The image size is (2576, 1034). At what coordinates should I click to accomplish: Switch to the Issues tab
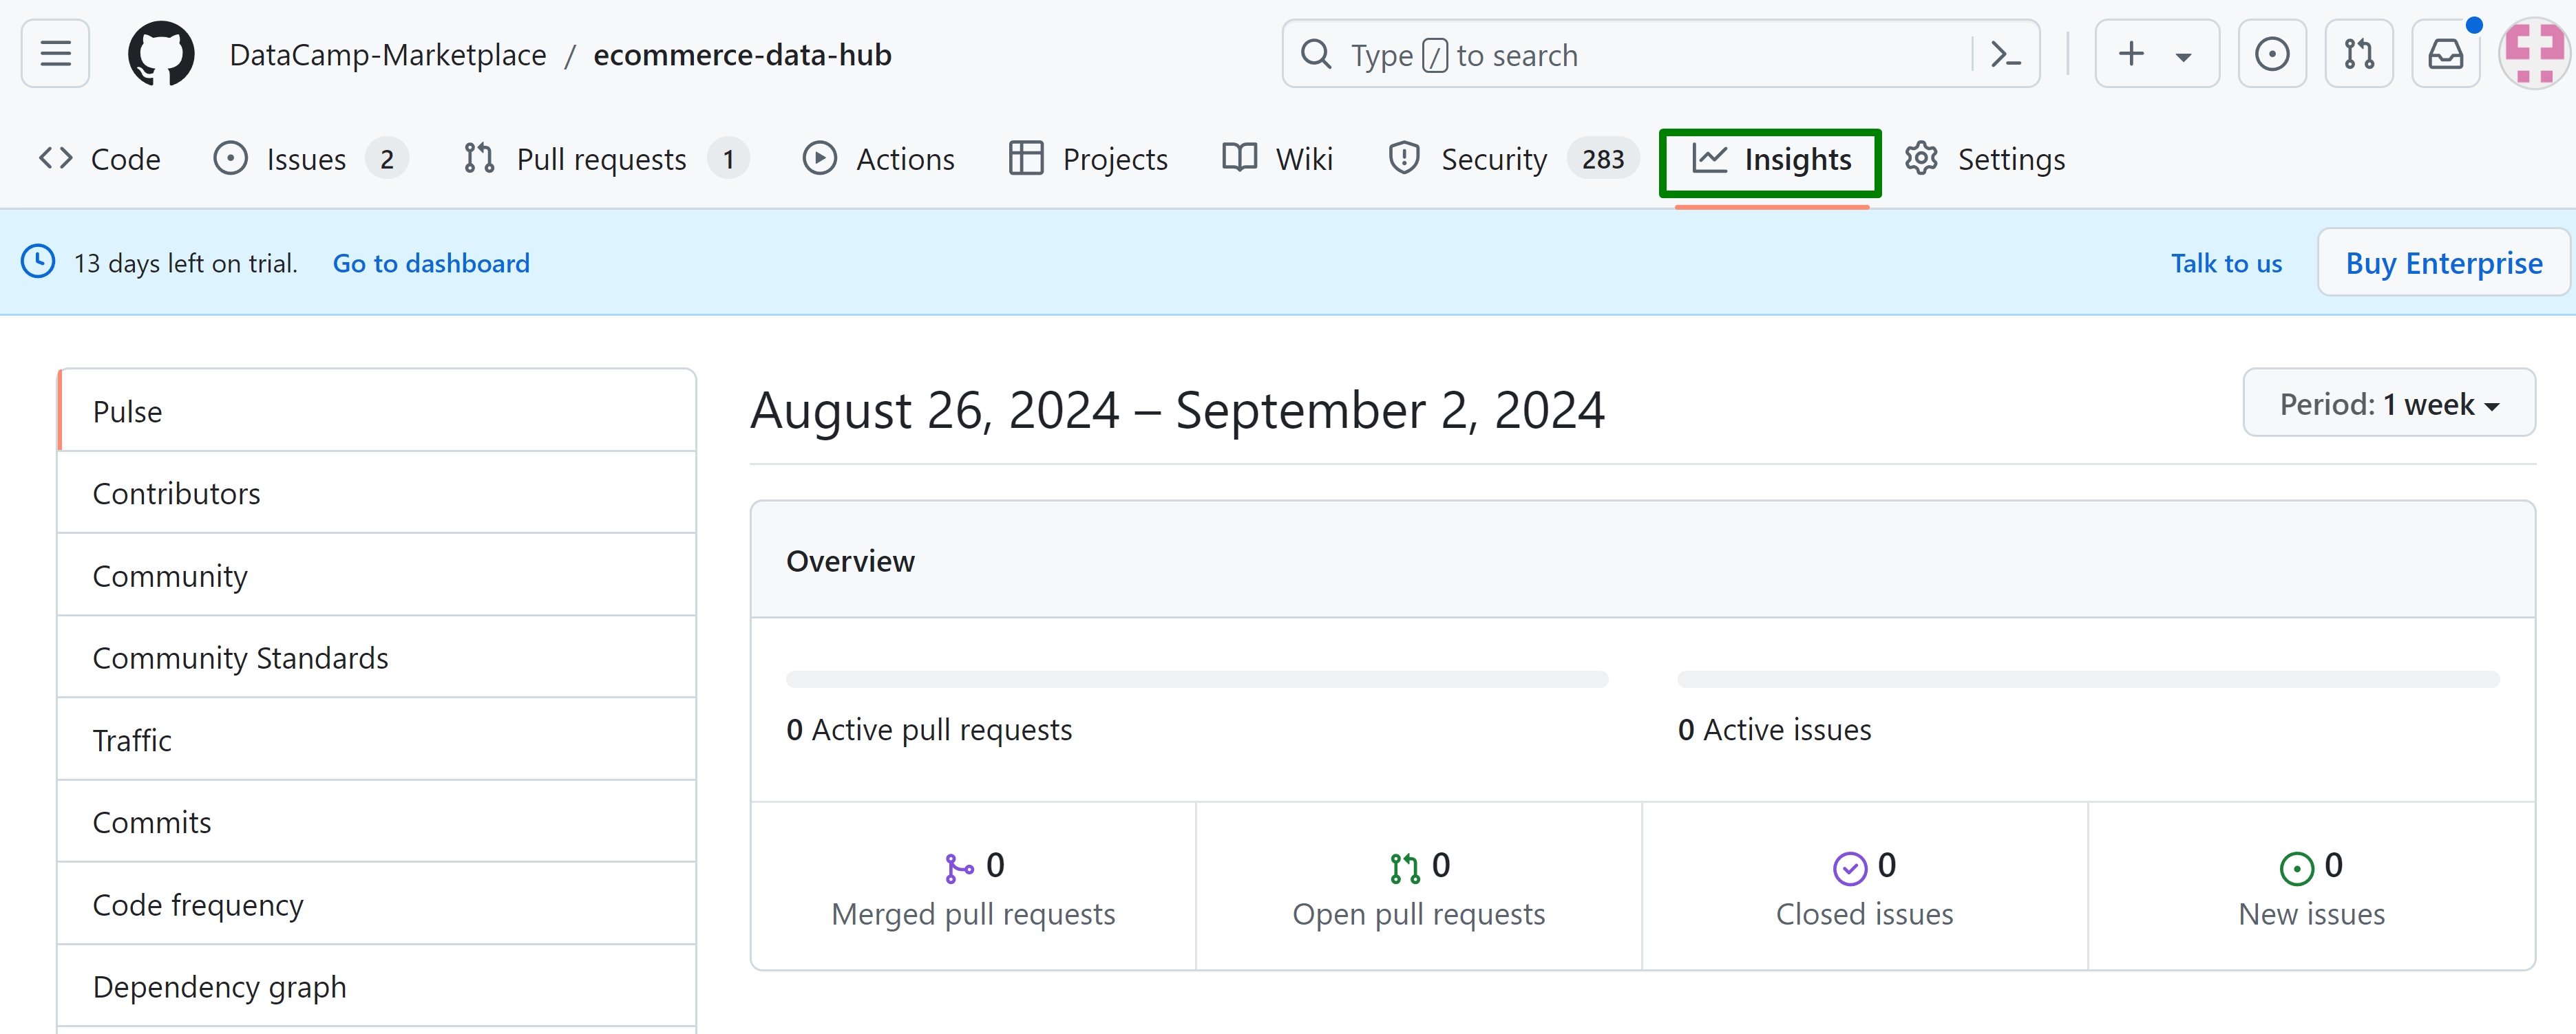point(310,159)
